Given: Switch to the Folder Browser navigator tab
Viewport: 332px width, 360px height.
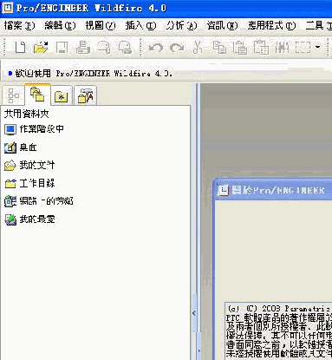Looking at the screenshot, I should [37, 95].
